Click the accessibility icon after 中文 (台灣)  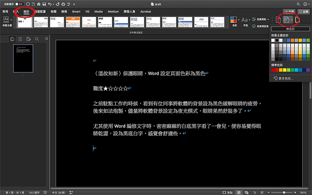(x=71, y=192)
